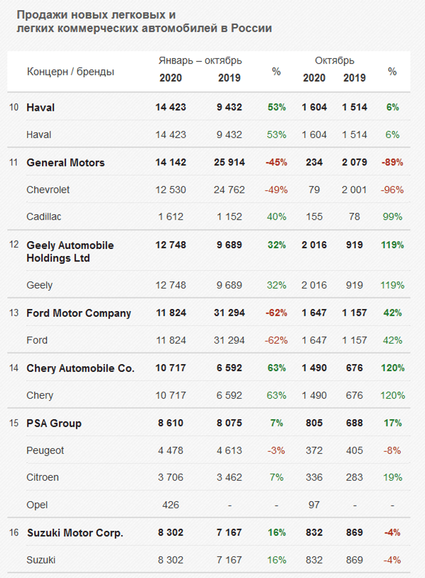Click Cadillac's 99% October growth value
The height and width of the screenshot is (578, 425).
click(x=392, y=217)
